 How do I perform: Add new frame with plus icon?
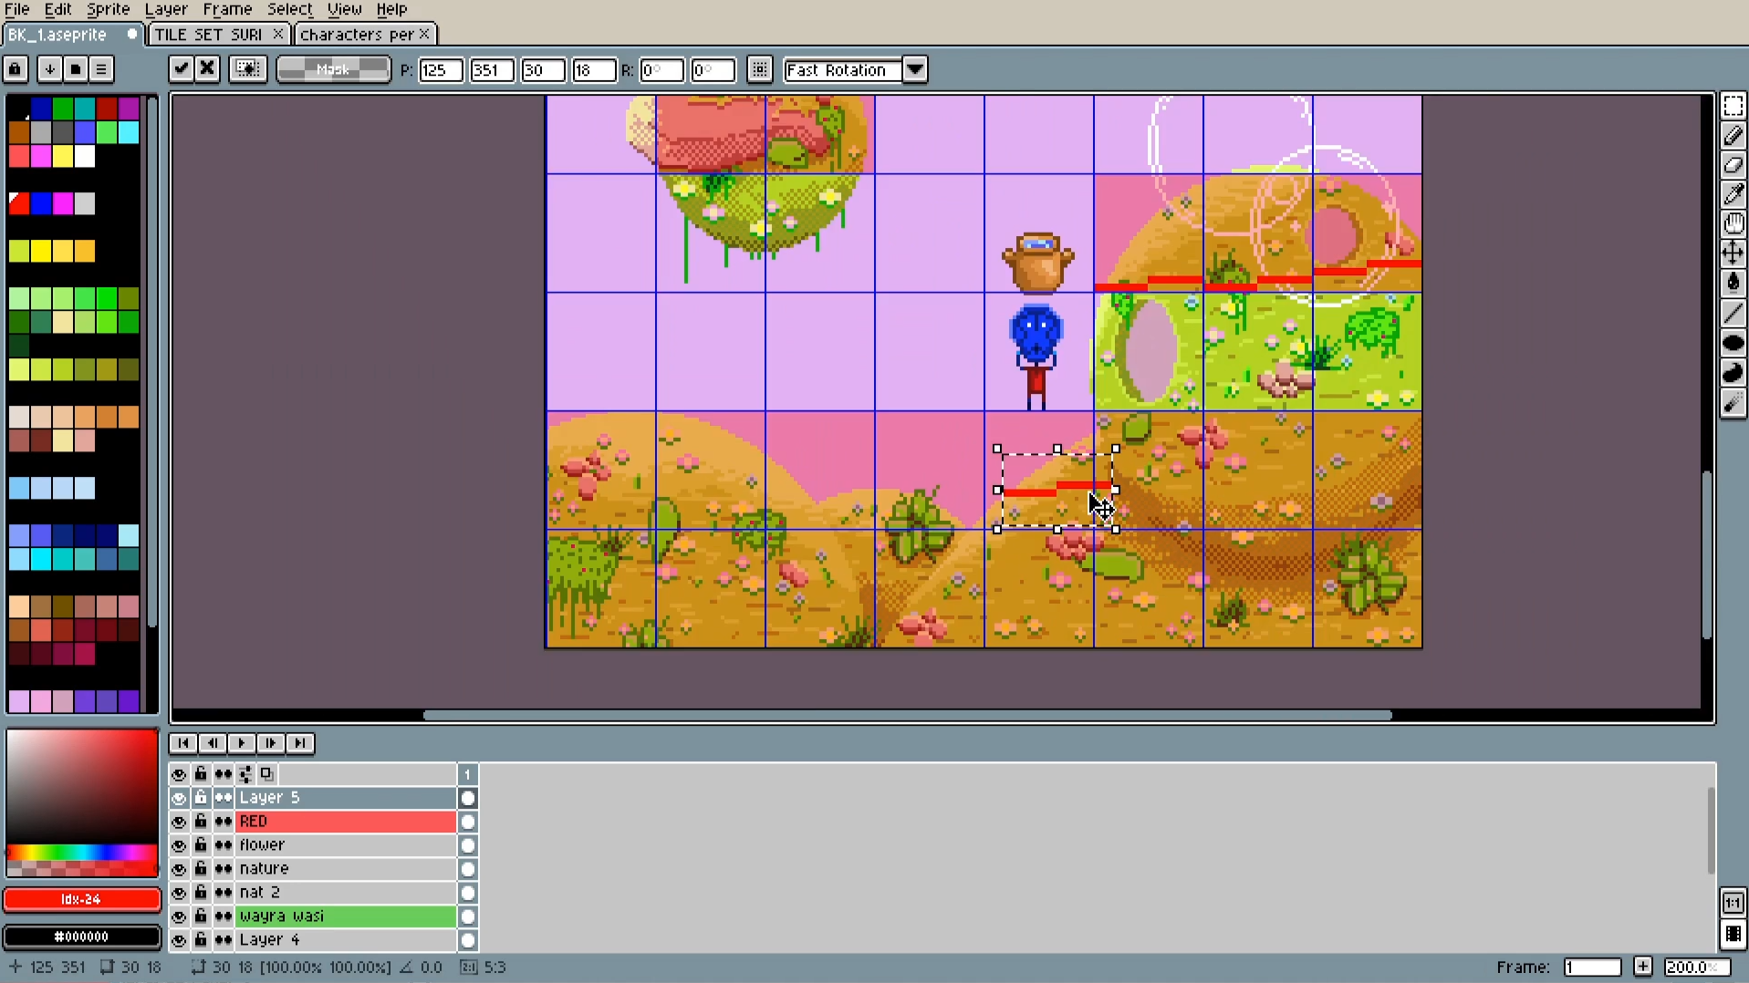click(x=1642, y=967)
